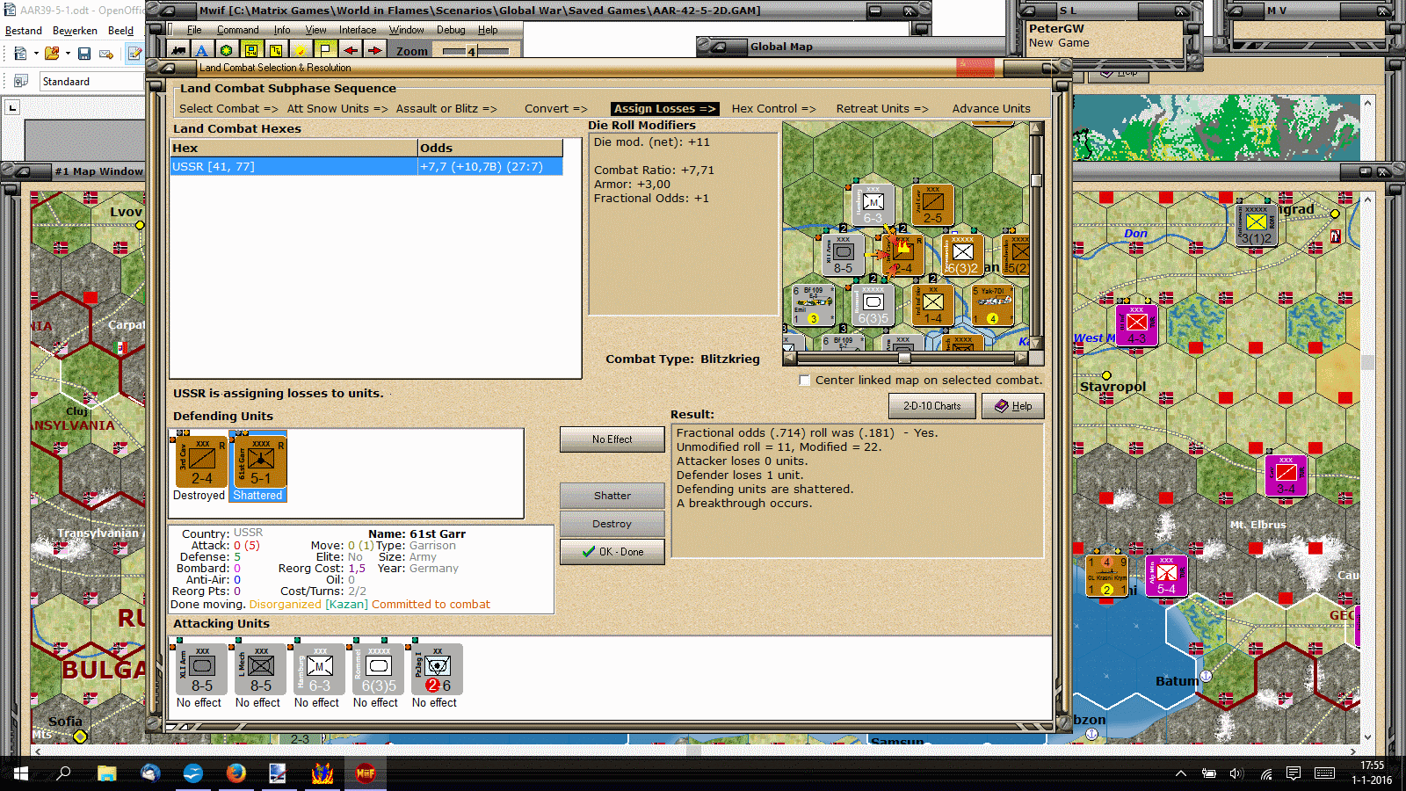The width and height of the screenshot is (1406, 791).
Task: Select the L Mech 8-5 attacking unit
Action: pyautogui.click(x=260, y=671)
